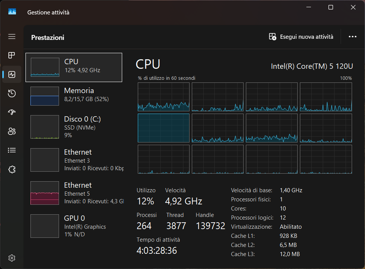Open the Users page icon
Image resolution: width=365 pixels, height=269 pixels.
pyautogui.click(x=12, y=131)
